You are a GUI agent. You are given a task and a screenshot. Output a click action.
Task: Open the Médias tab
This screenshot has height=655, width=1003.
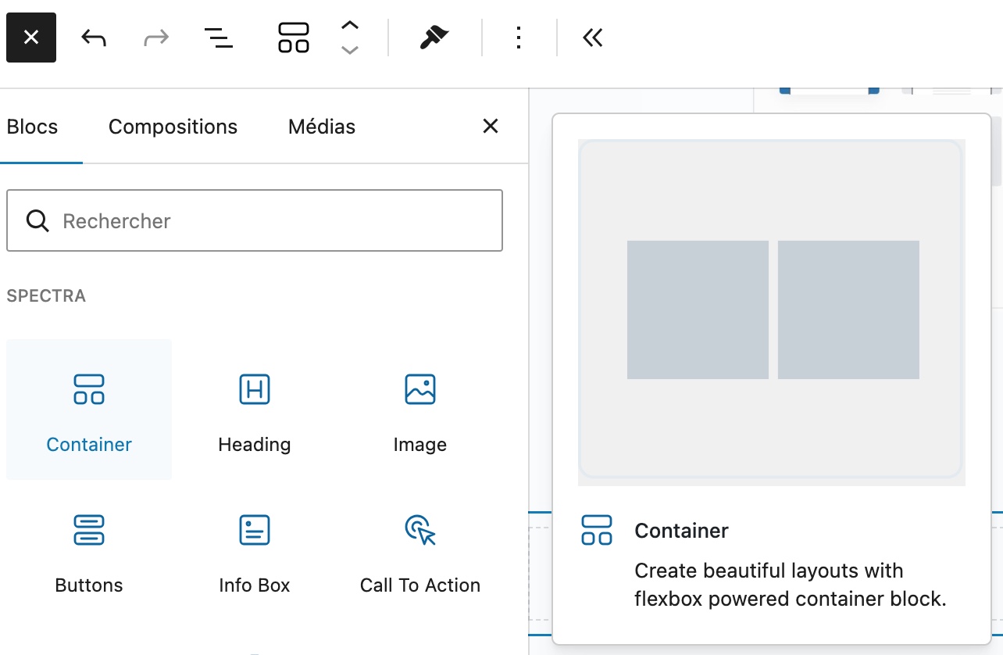tap(322, 127)
